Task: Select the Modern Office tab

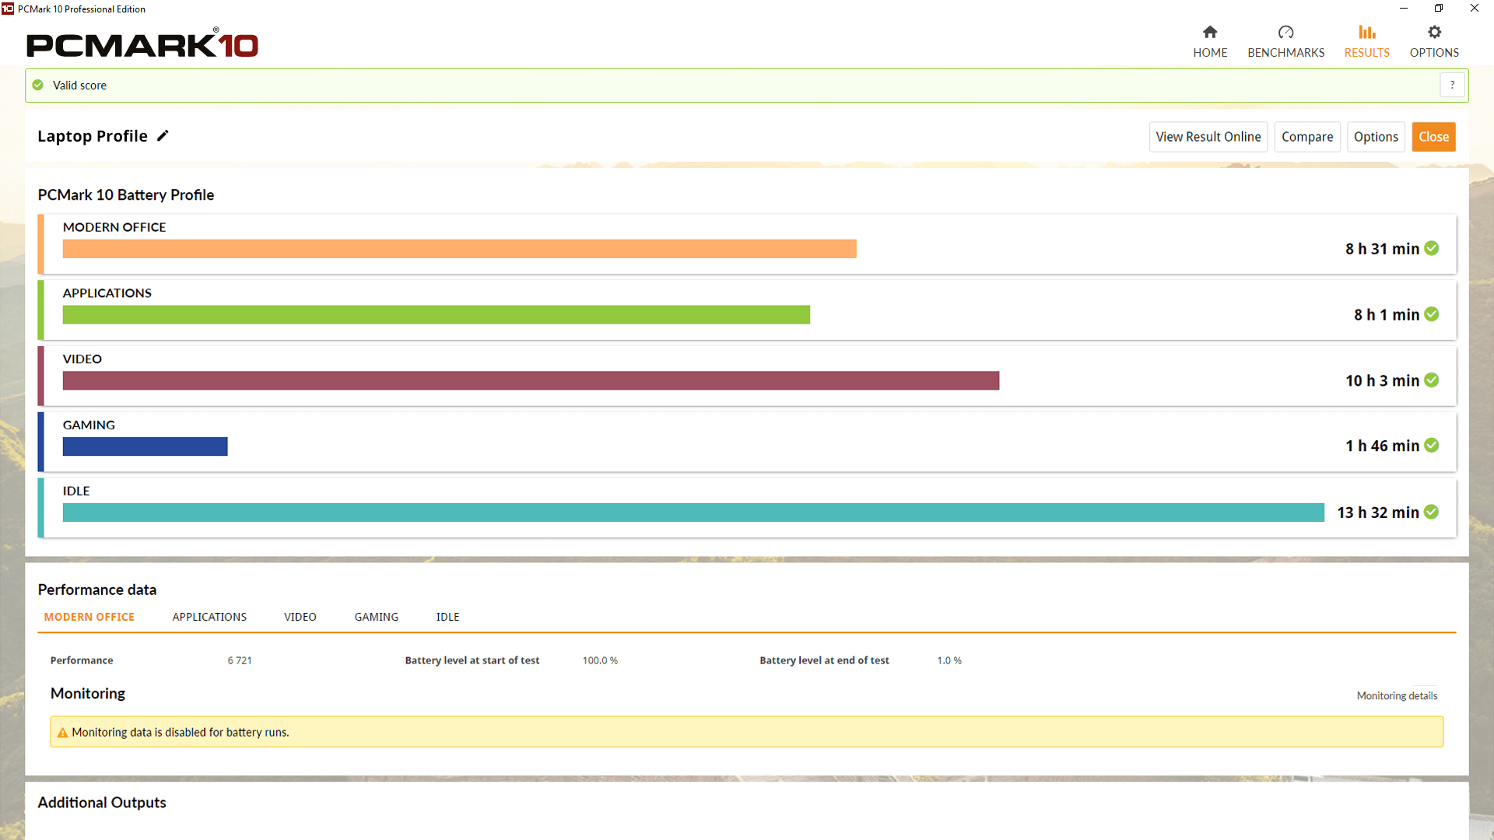Action: [89, 616]
